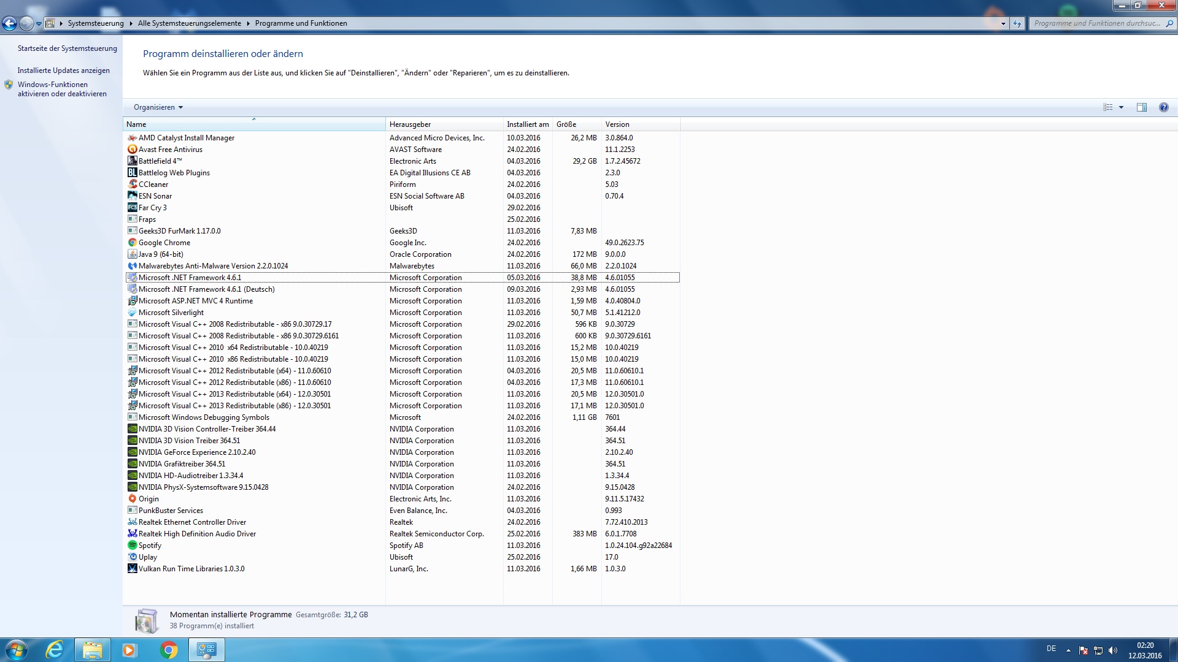Go to Startseite der Systemsteuerung
The image size is (1178, 662).
67,48
